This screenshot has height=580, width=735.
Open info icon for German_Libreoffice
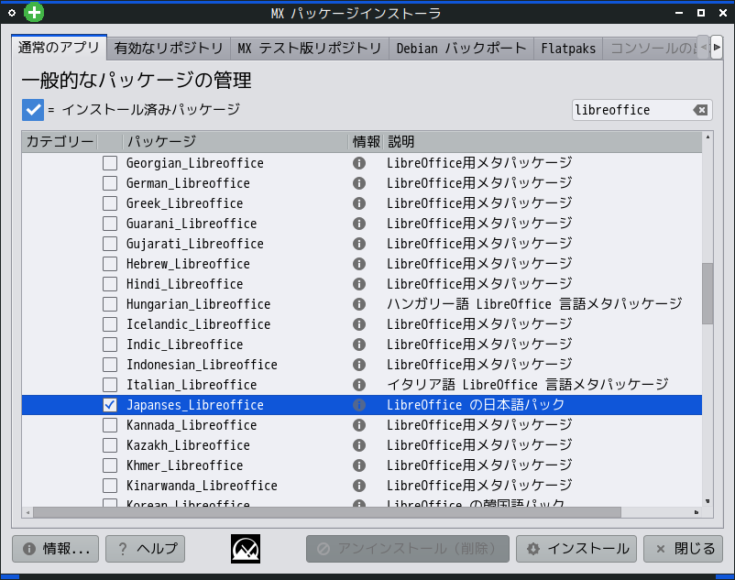click(359, 183)
